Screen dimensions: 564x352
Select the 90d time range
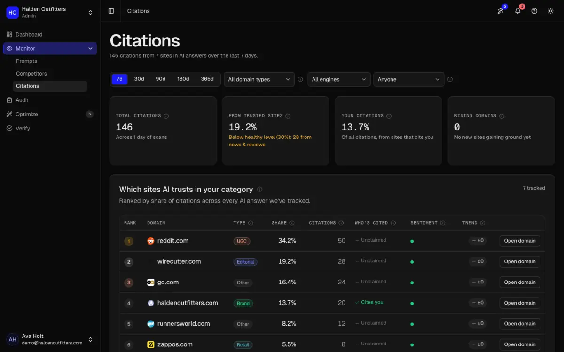coord(161,79)
